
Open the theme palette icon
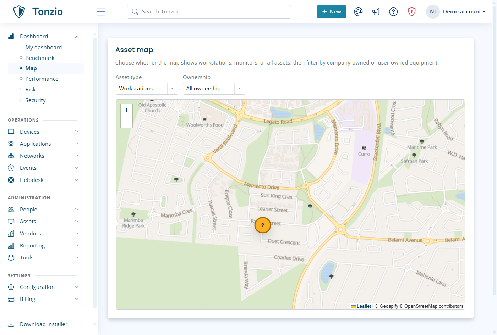click(x=358, y=12)
